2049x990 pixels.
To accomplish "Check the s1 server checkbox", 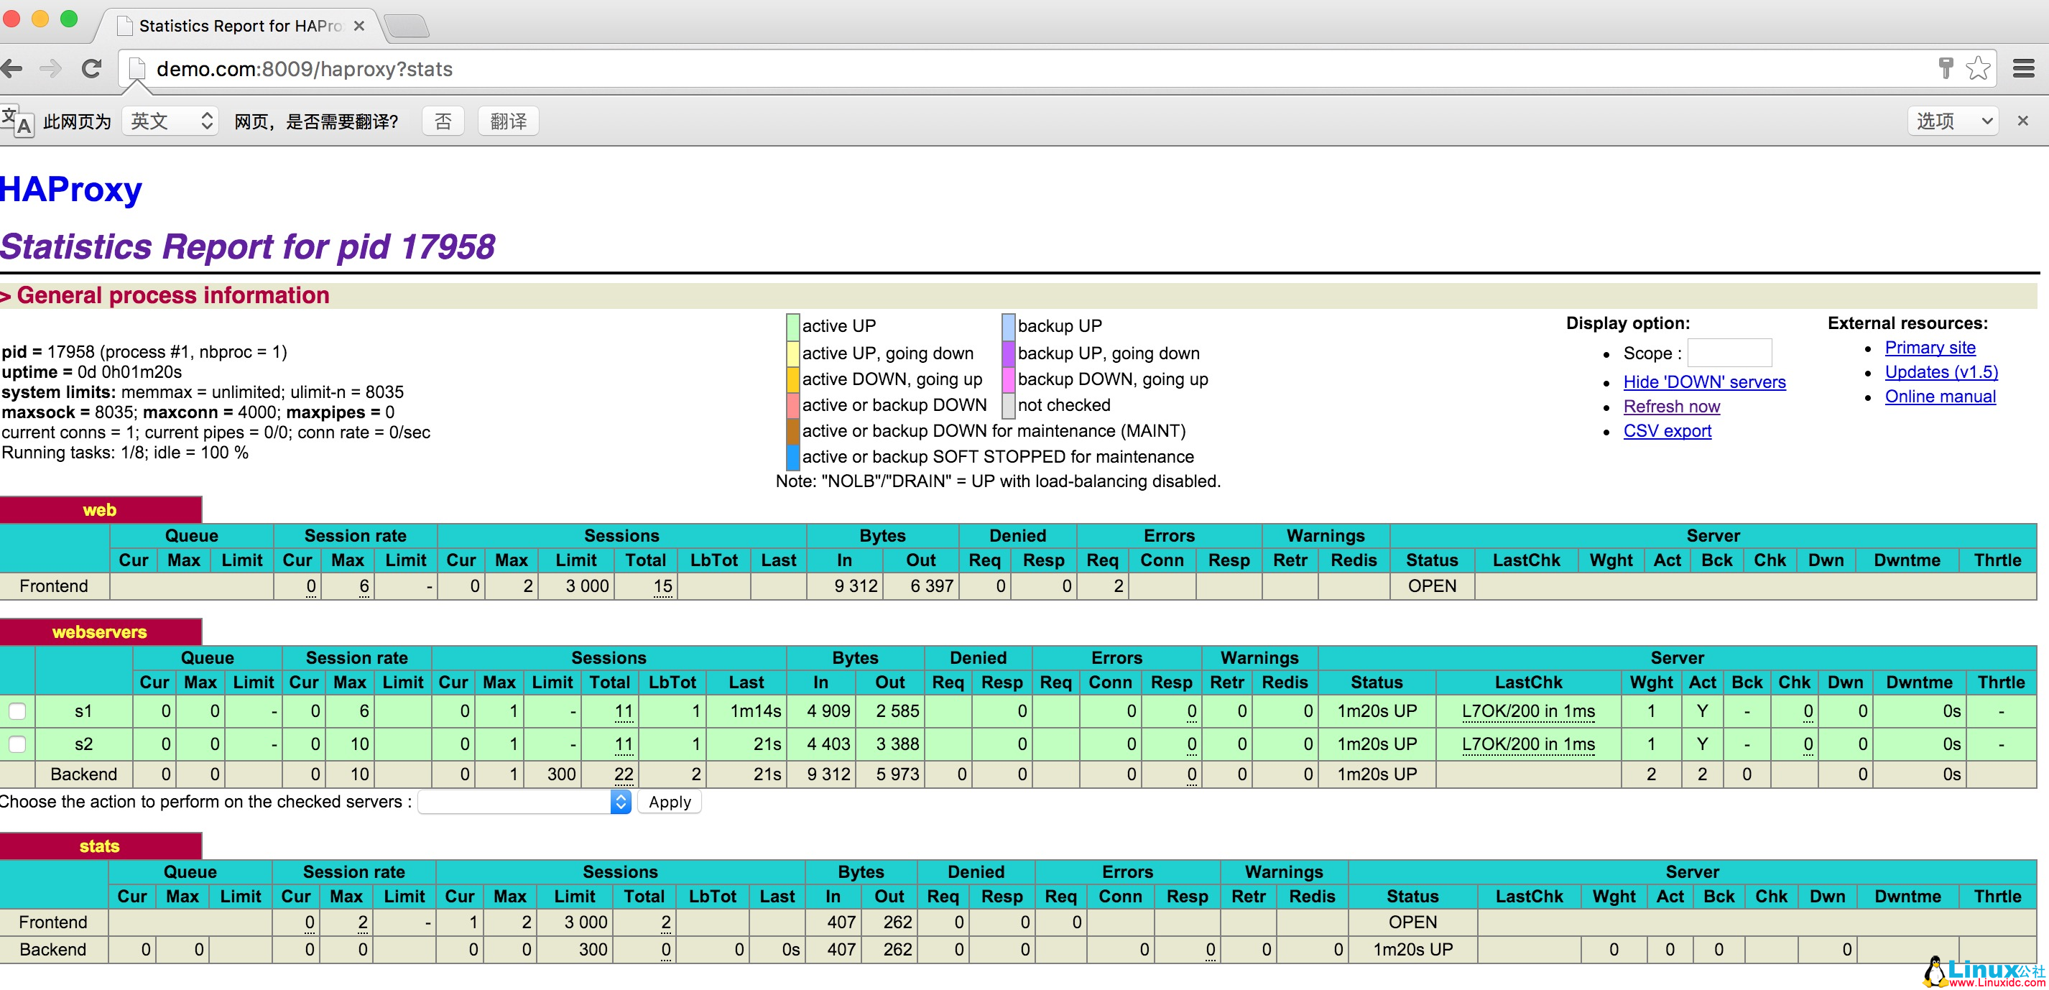I will coord(17,711).
